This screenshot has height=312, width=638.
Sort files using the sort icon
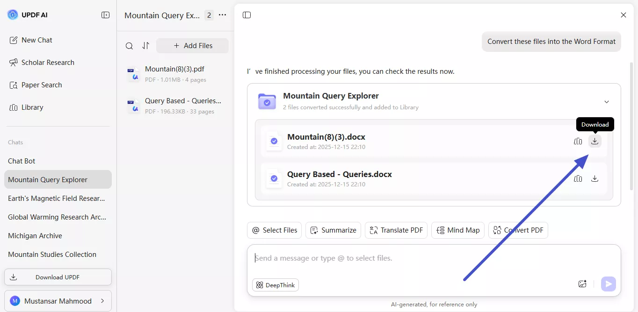(145, 46)
